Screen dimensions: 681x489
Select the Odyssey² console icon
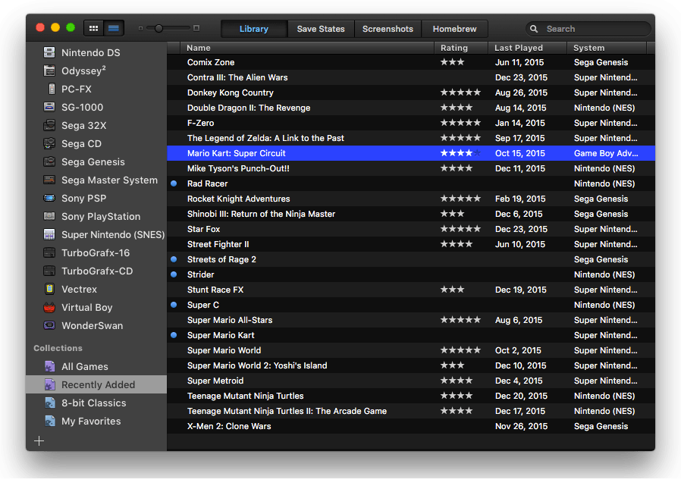tap(49, 71)
